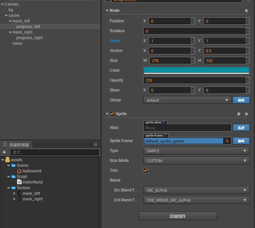Open the Sprite component help book icon
The image size is (255, 228).
tap(239, 114)
